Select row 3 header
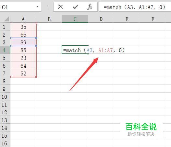Image resolution: width=171 pixels, height=147 pixels. (5, 42)
